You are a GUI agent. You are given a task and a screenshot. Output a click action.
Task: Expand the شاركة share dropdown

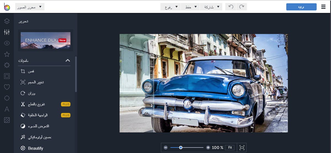pos(211,7)
